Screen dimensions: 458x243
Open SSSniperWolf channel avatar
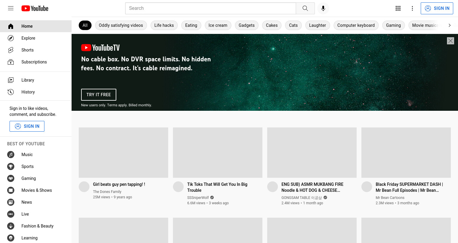(178, 187)
